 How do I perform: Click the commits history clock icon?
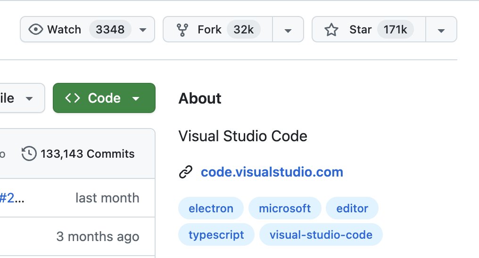coord(29,153)
